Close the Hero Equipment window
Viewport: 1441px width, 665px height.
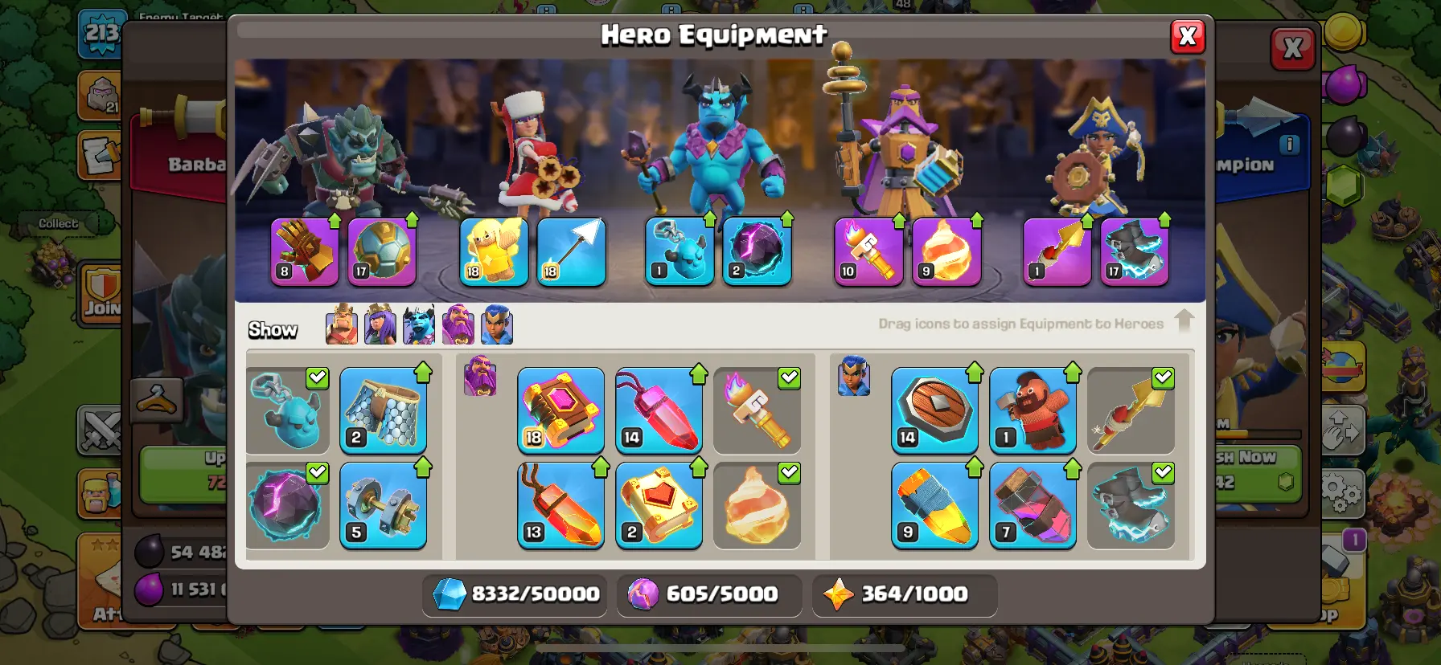click(x=1188, y=37)
